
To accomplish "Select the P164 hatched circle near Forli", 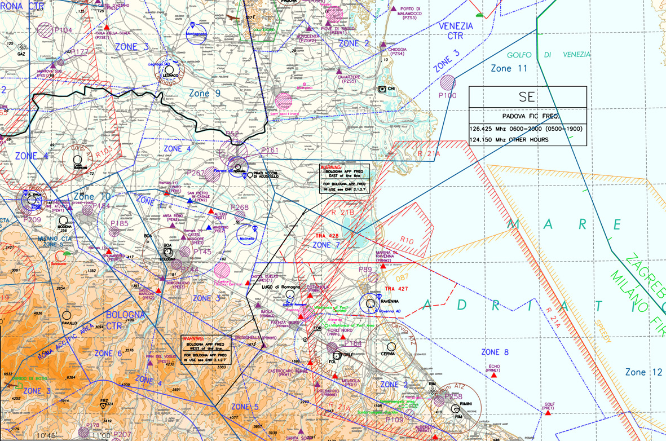I will 332,347.
